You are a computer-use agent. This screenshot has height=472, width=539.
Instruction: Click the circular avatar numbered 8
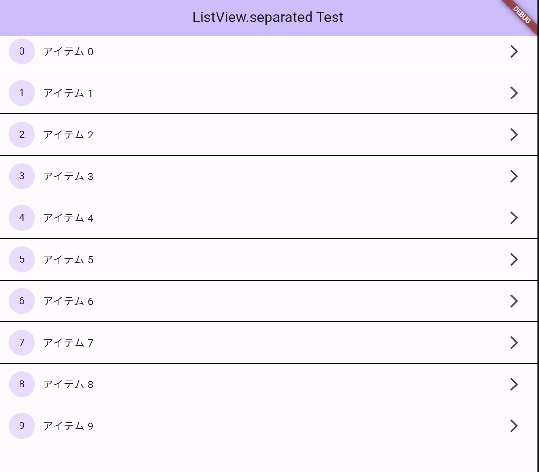(x=22, y=384)
